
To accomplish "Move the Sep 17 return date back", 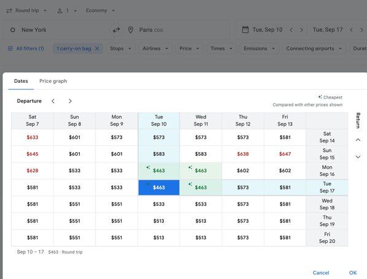I will point(351,30).
